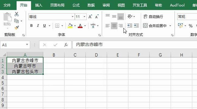Open the 文件 tab
The image size is (197, 109).
[x=7, y=5]
